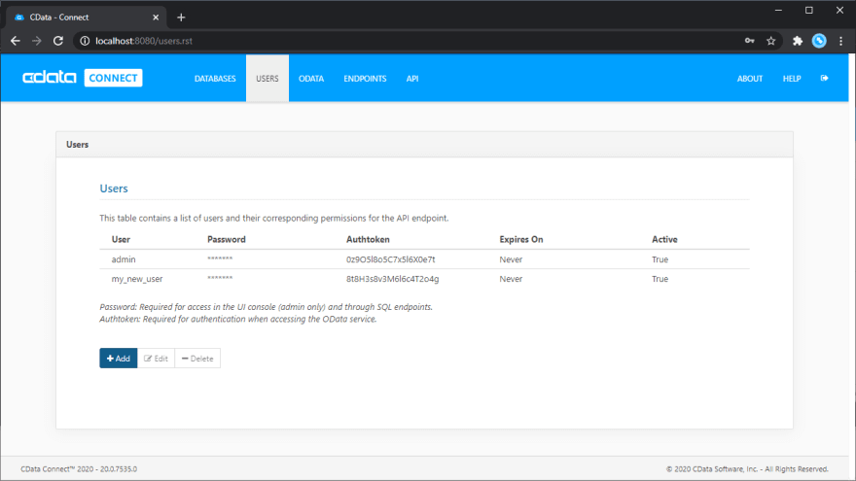The width and height of the screenshot is (856, 481).
Task: Reload the page with refresh icon
Action: (57, 41)
